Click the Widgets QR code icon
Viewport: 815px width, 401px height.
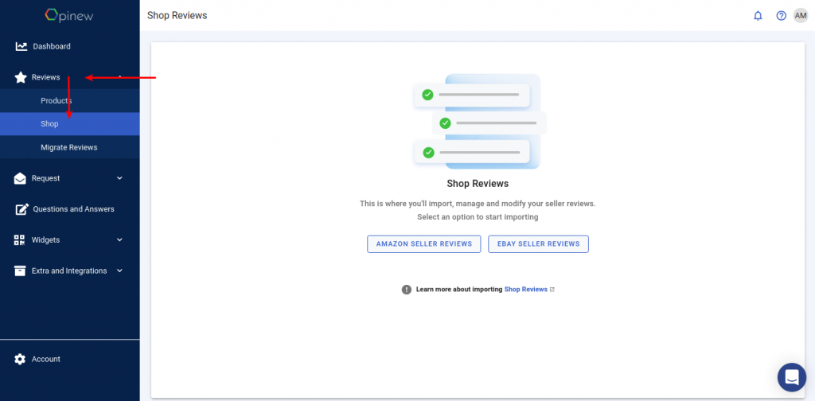[x=20, y=240]
